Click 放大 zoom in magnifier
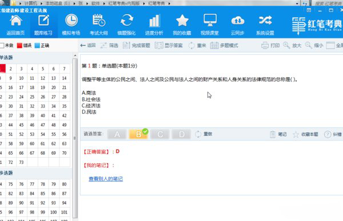Screen dimensions: 343x221 (x=286, y=45)
